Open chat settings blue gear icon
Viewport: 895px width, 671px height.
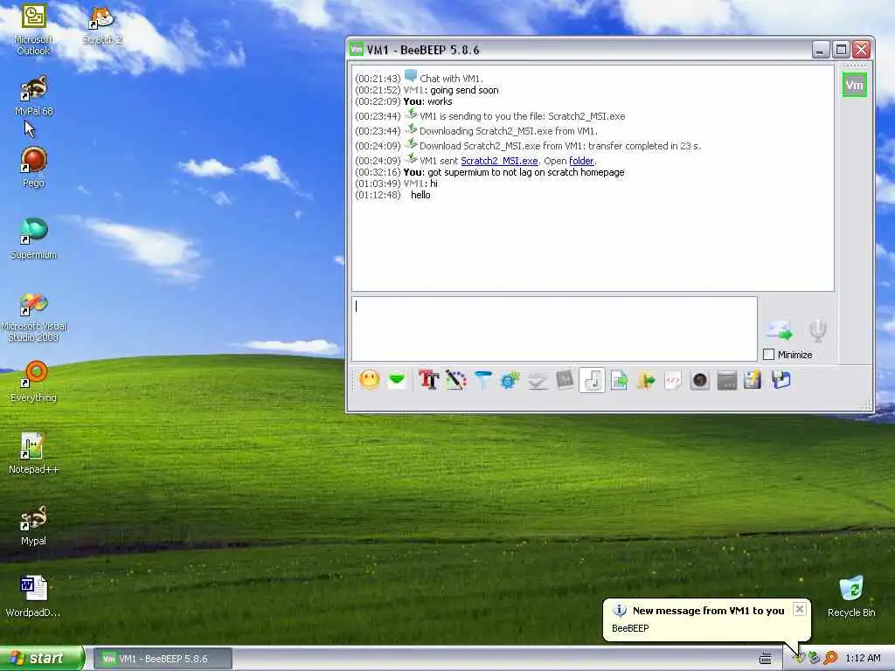pyautogui.click(x=510, y=379)
